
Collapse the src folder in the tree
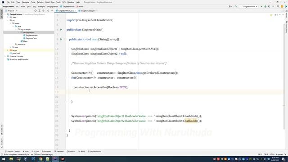click(x=8, y=20)
